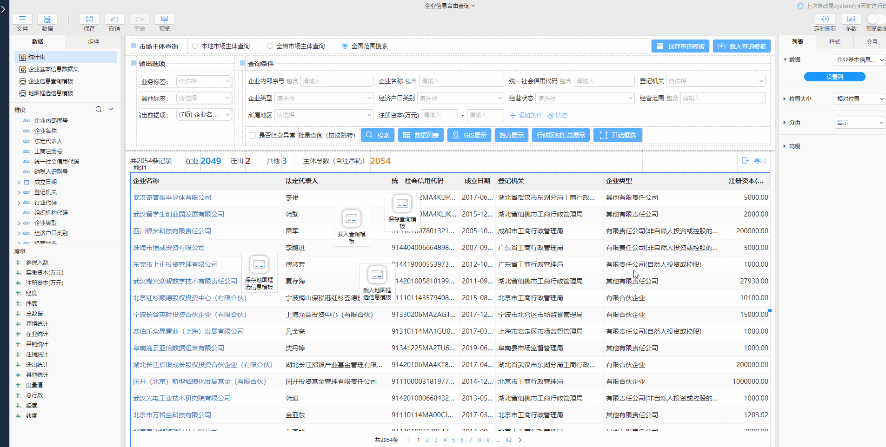Select the 本地市场主体查询 radio button
The image size is (886, 447).
coord(195,46)
